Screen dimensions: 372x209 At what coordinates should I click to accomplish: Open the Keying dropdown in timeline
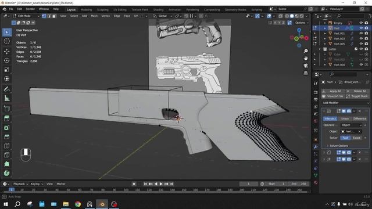click(37, 184)
